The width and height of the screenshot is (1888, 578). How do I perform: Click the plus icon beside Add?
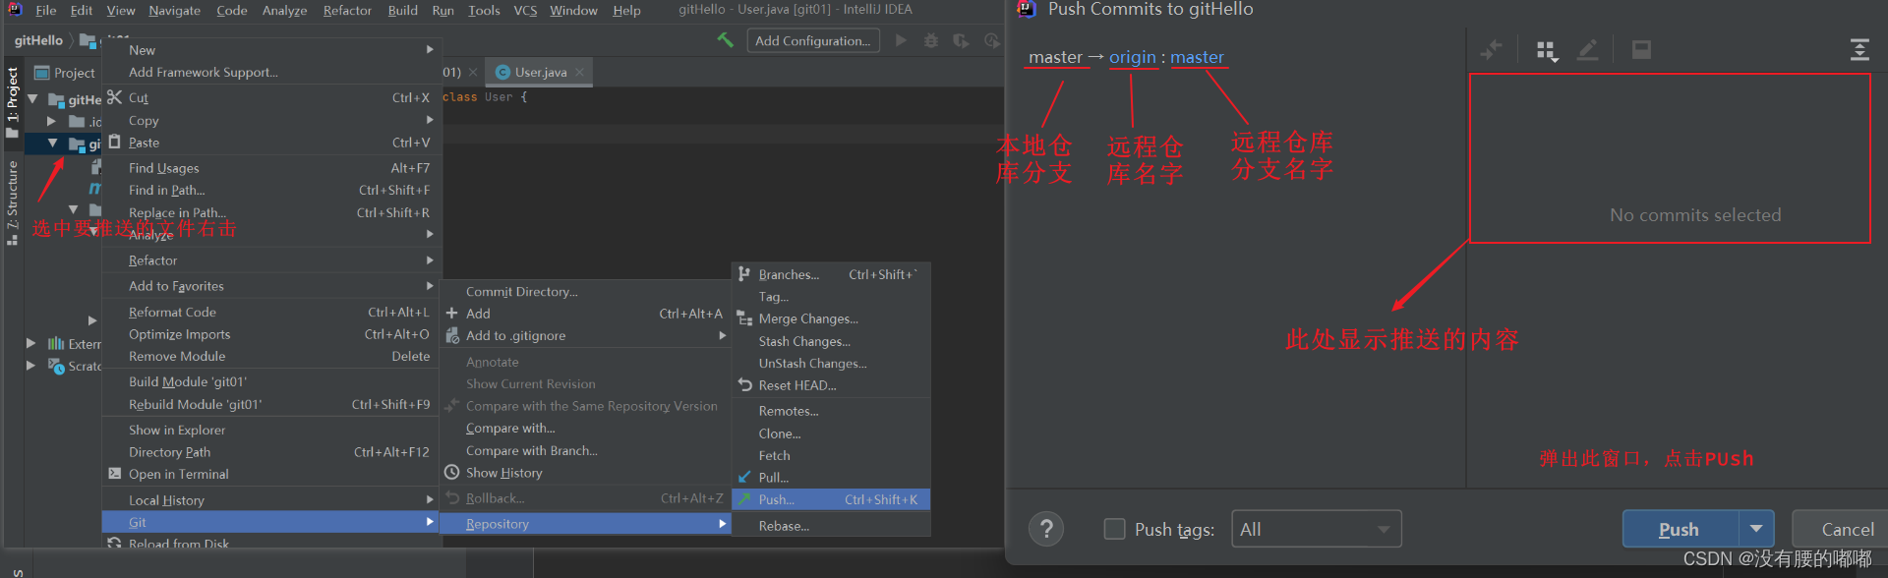[452, 313]
